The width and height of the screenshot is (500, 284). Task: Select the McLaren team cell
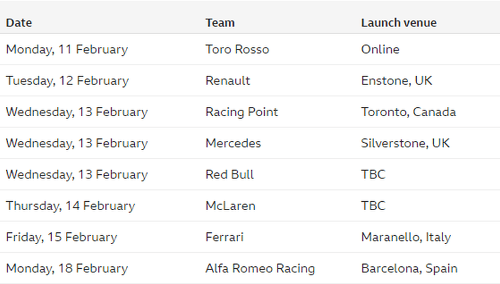point(231,206)
